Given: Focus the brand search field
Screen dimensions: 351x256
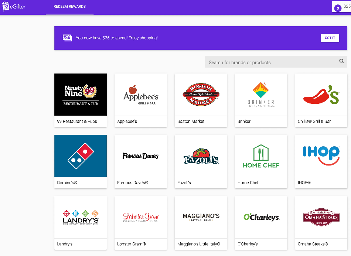Looking at the screenshot, I should (x=276, y=62).
